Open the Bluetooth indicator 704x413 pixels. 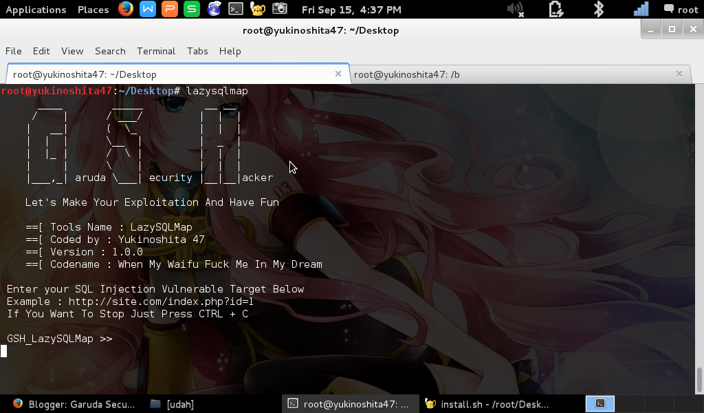pyautogui.click(x=599, y=10)
